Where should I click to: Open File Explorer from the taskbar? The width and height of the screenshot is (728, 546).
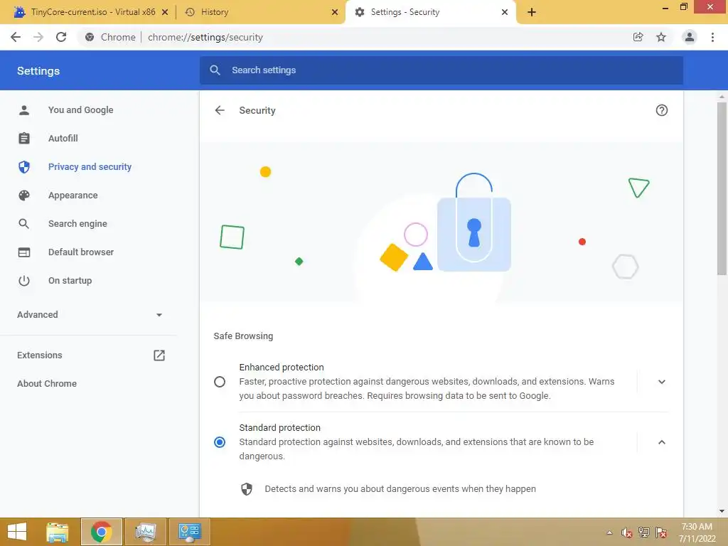58,532
